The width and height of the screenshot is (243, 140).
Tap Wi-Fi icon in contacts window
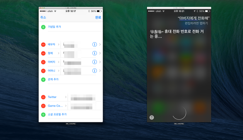point(55,11)
